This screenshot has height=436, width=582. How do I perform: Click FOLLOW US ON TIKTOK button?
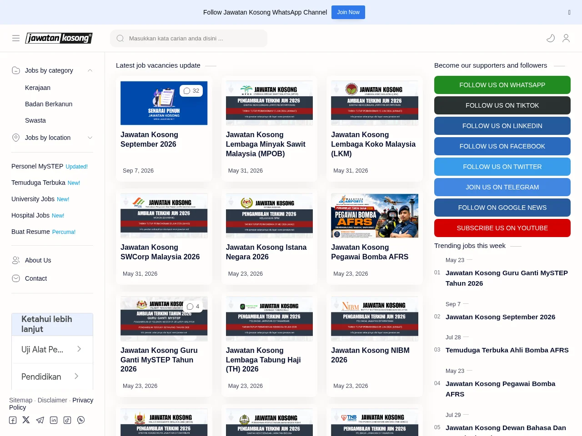[x=502, y=105]
